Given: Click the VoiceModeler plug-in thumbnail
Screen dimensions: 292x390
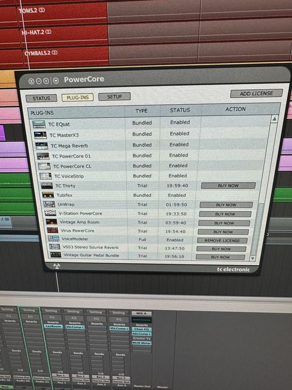Looking at the screenshot, I should coord(54,239).
